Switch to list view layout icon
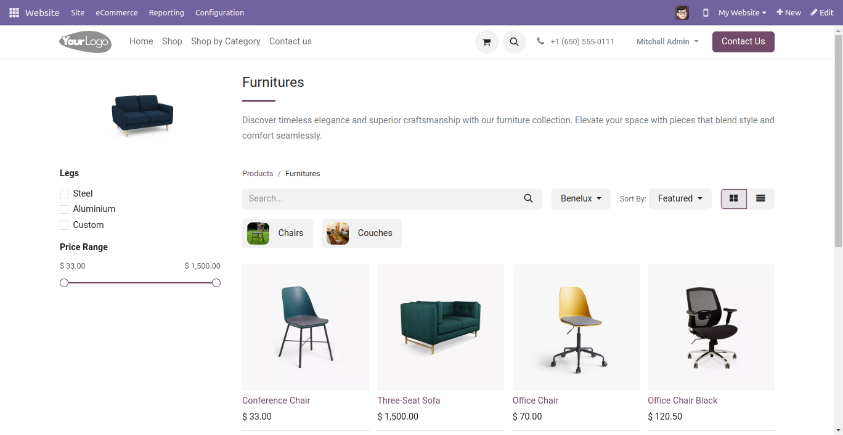This screenshot has width=843, height=435. click(760, 198)
